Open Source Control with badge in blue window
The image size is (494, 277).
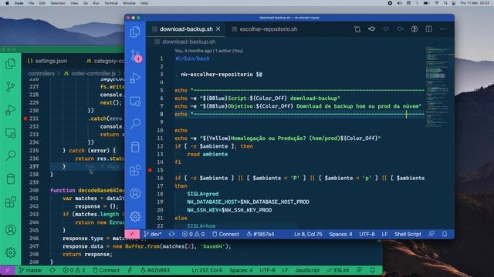[136, 55]
